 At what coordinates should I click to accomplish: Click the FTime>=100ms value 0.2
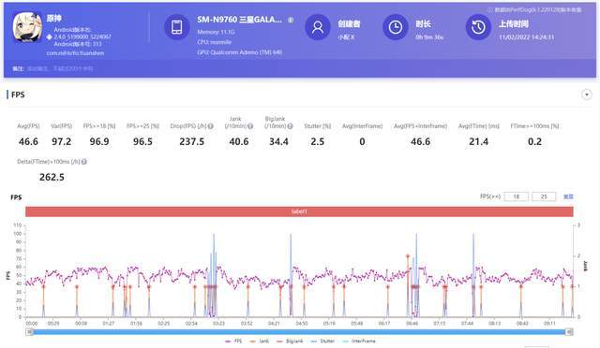click(x=534, y=141)
